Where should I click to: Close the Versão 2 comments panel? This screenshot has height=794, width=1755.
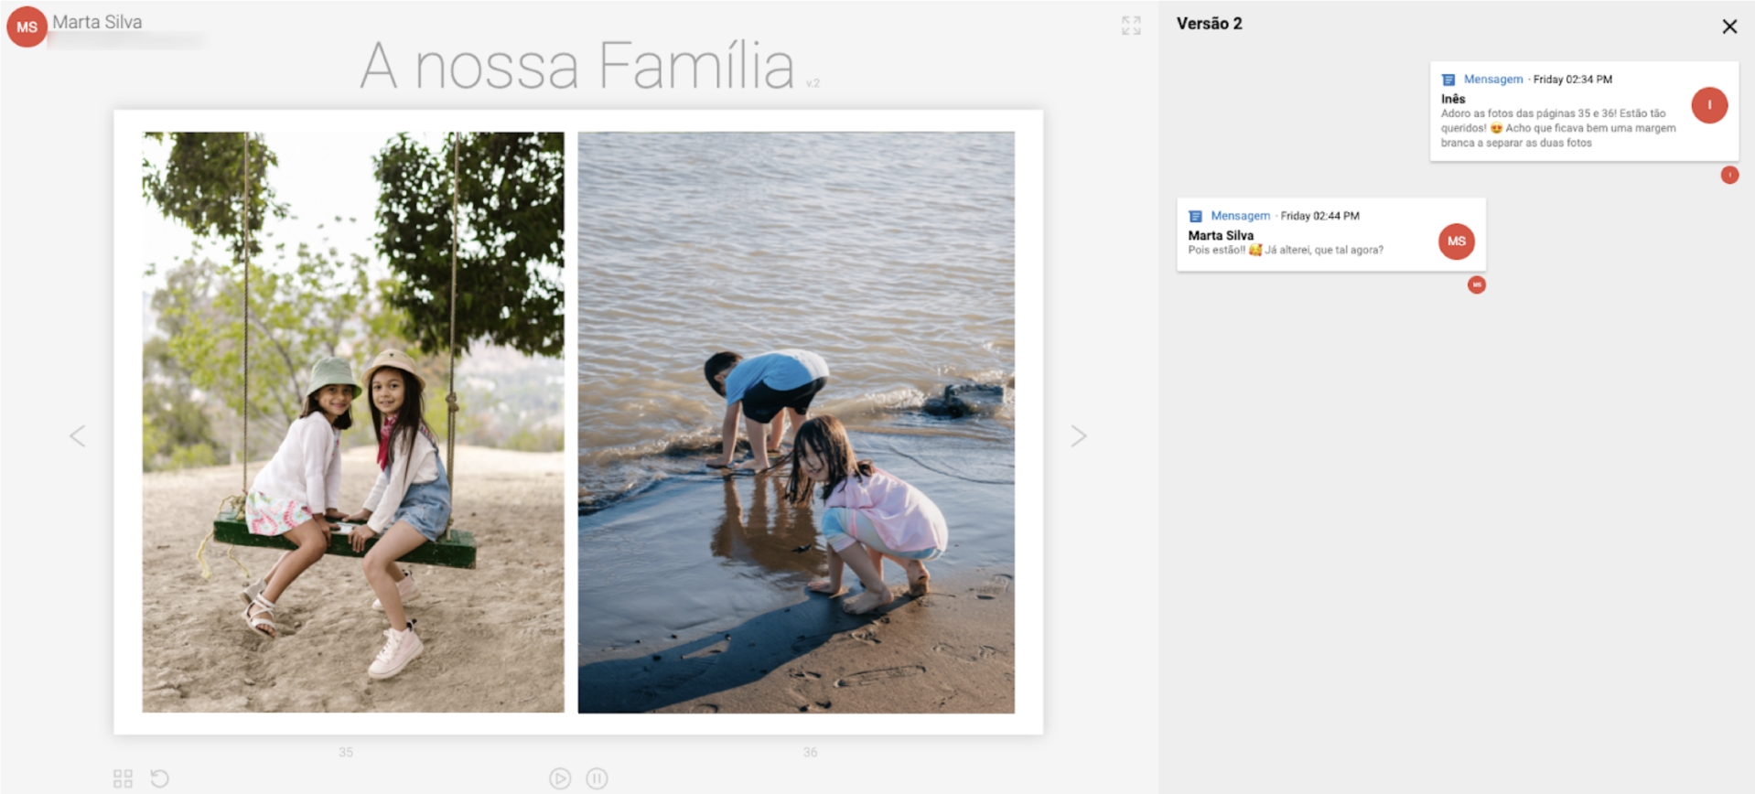tap(1728, 27)
